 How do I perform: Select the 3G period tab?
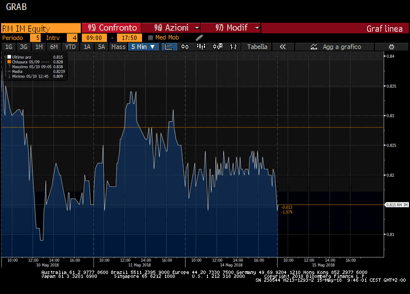tap(23, 47)
